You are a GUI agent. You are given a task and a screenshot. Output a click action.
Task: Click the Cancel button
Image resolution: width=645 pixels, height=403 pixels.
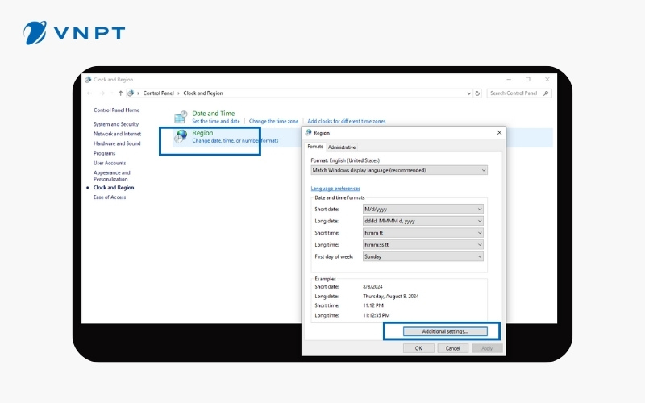tap(452, 348)
